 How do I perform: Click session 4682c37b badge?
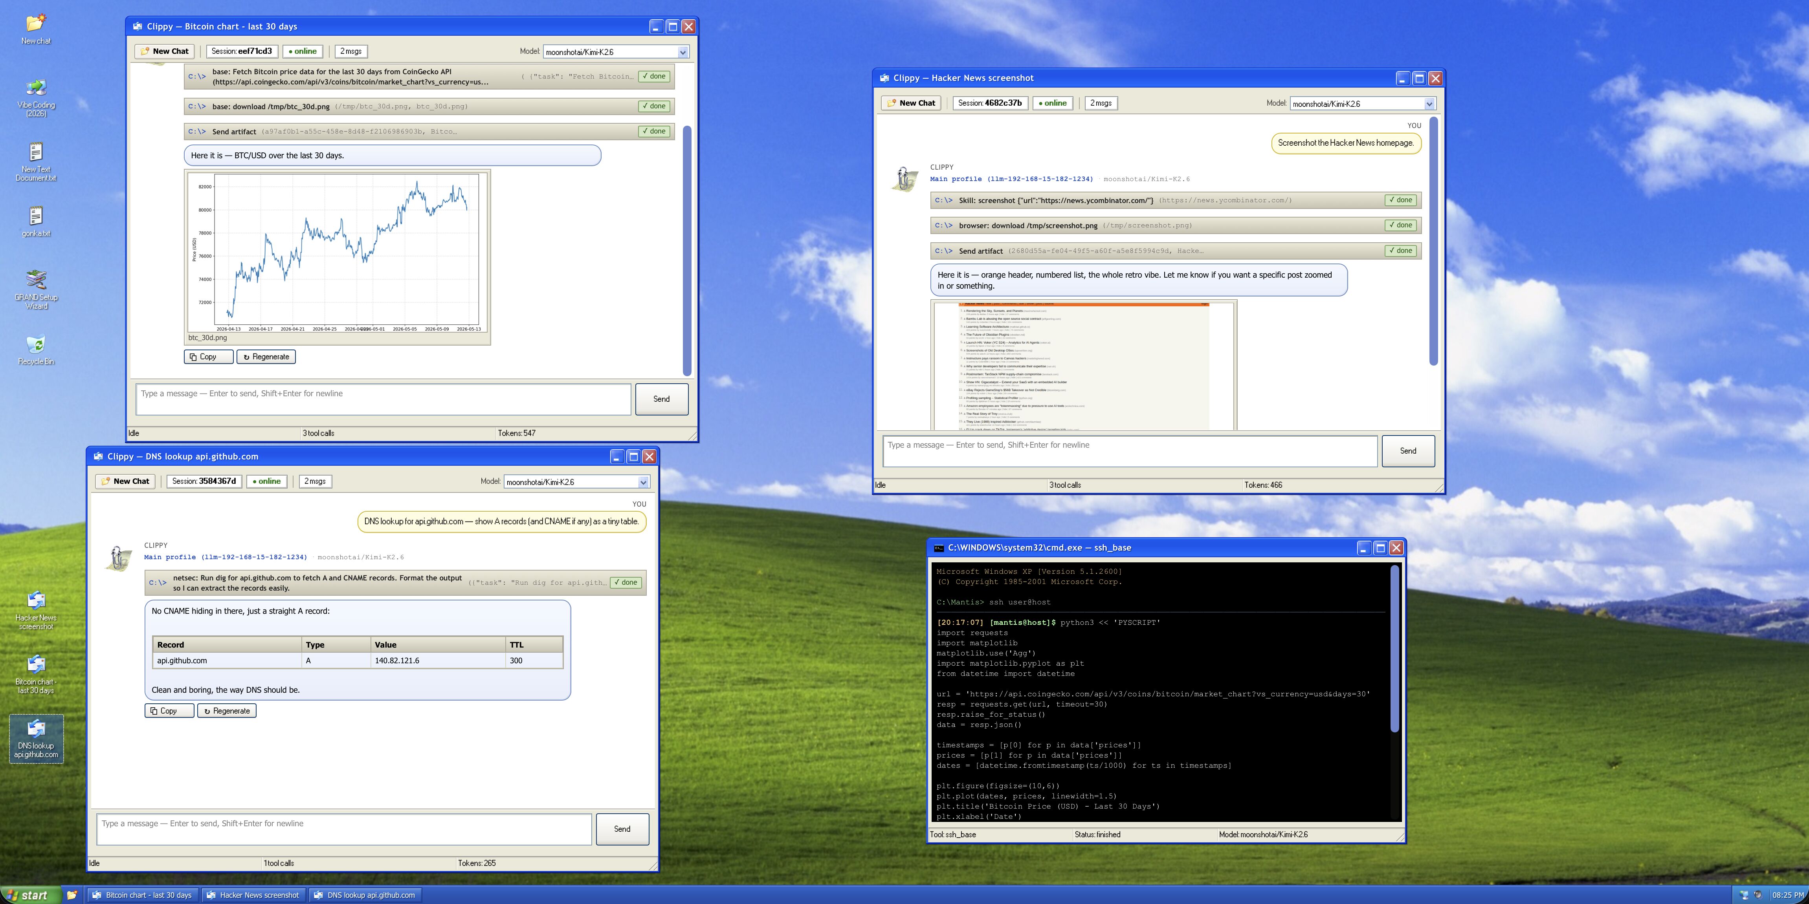[x=990, y=103]
